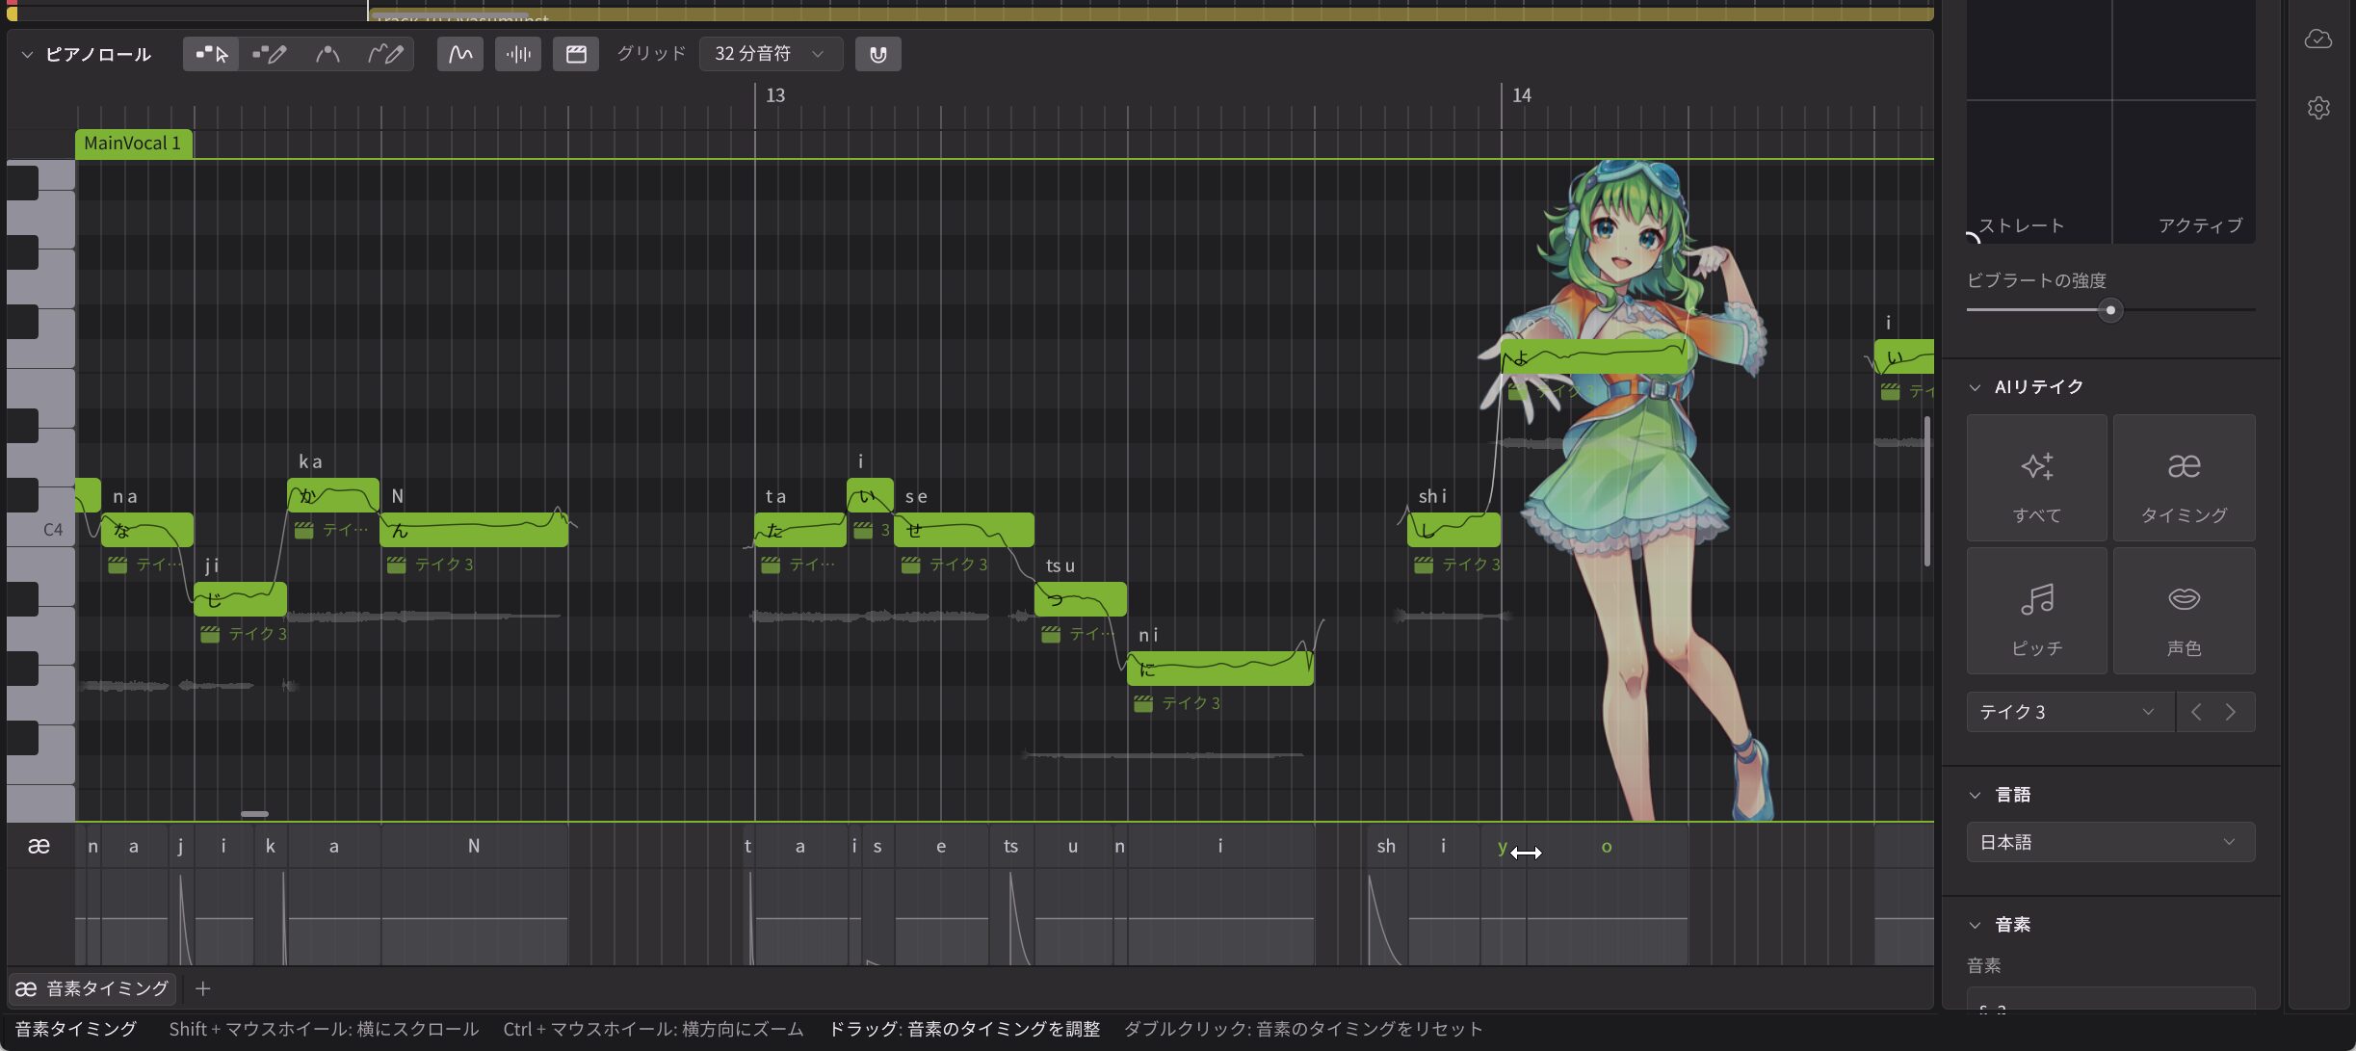Click the cloud icon in right sidebar
Image resolution: width=2356 pixels, height=1051 pixels.
2318,39
